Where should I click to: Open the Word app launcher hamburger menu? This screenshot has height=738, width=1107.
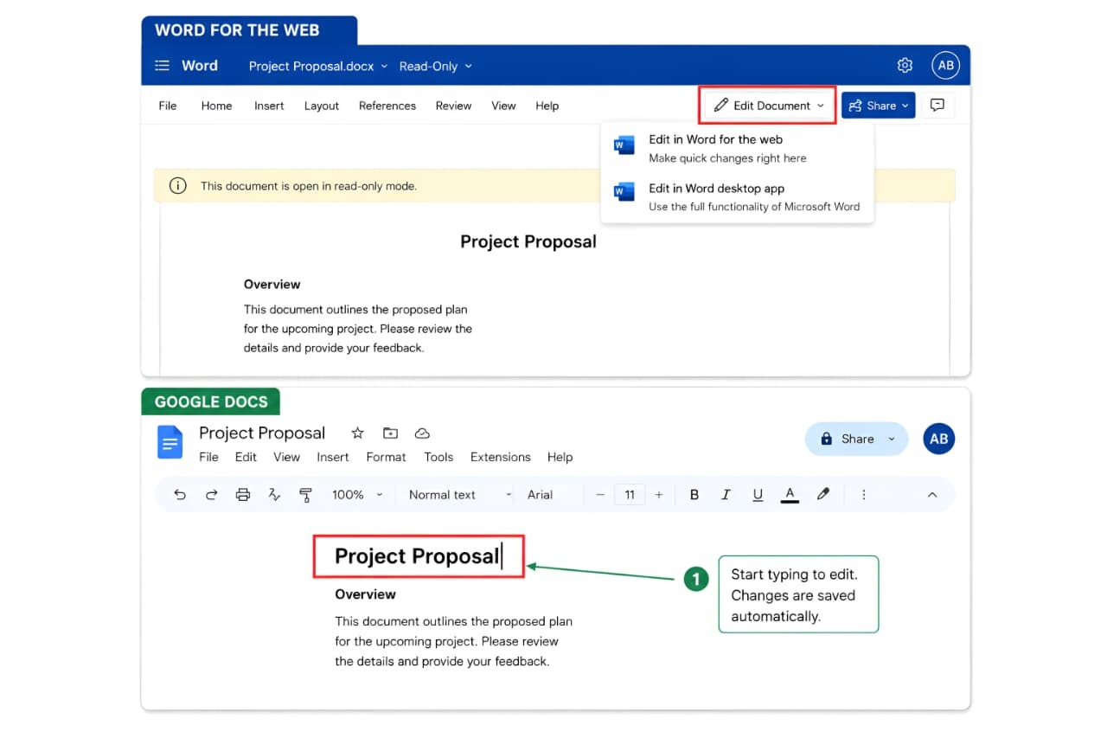pos(162,66)
